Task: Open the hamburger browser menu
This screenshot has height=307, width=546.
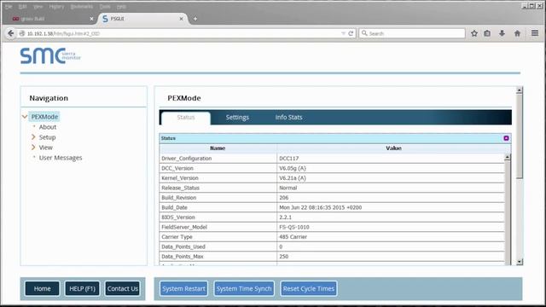Action: coord(535,33)
